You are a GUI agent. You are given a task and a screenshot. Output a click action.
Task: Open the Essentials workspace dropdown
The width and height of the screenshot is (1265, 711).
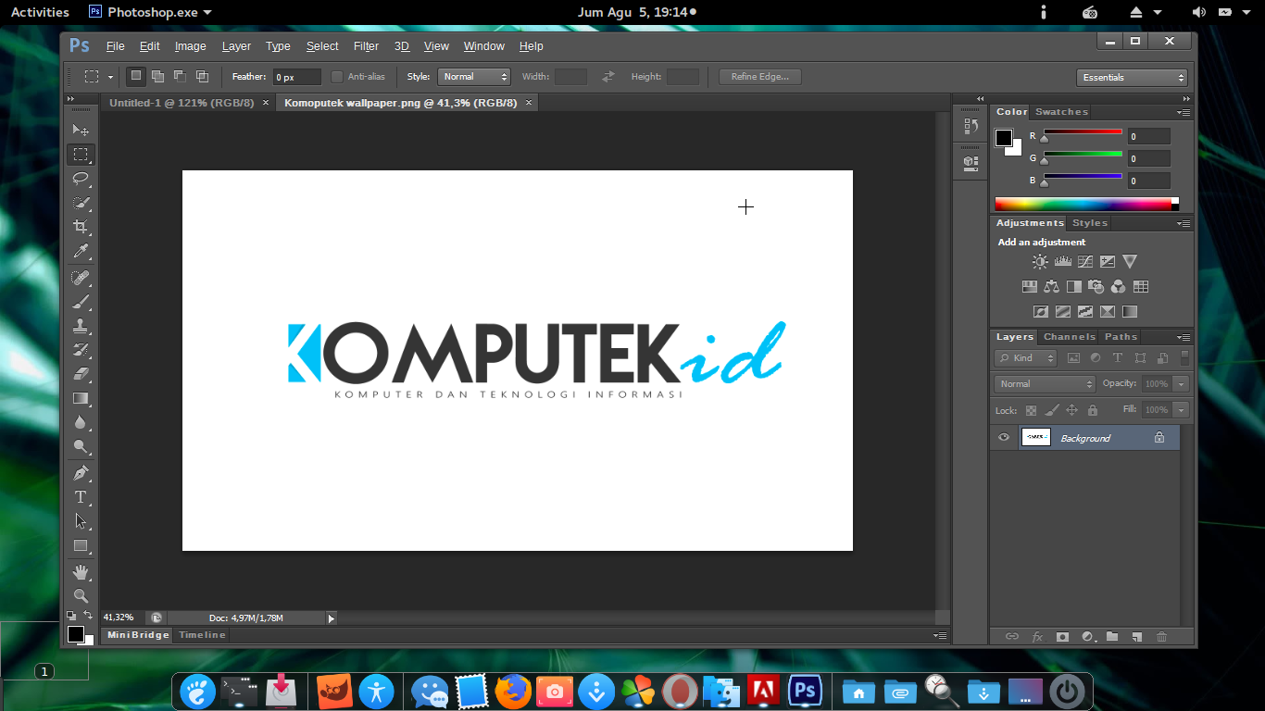pos(1132,78)
